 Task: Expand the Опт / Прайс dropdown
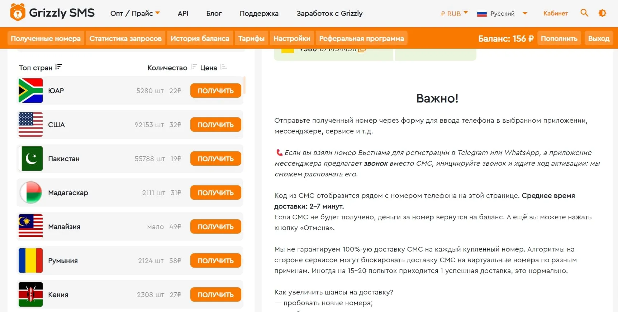(135, 14)
